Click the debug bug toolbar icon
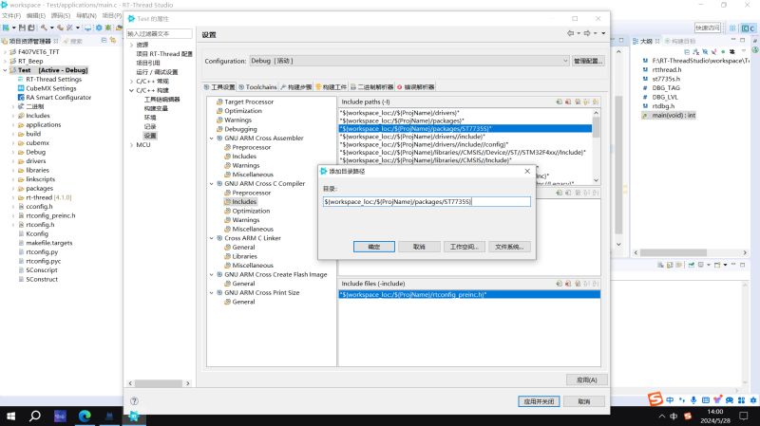Viewport: 760px width, 426px height. pos(108,28)
